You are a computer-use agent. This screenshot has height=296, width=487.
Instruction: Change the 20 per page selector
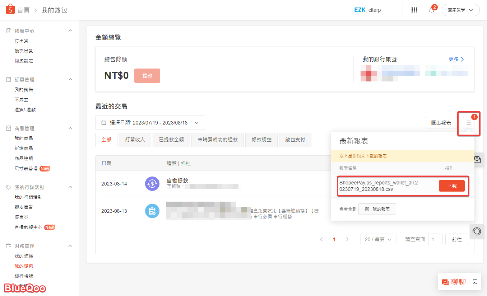[x=378, y=239]
